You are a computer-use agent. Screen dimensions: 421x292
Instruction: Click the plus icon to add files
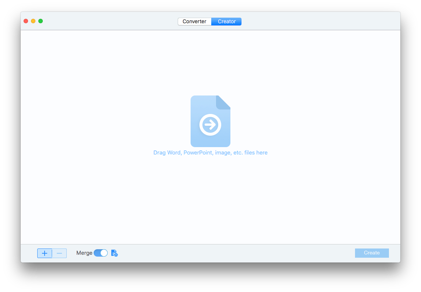click(45, 253)
